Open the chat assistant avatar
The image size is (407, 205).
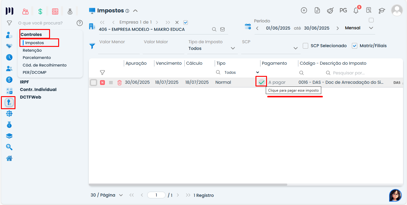pyautogui.click(x=395, y=195)
